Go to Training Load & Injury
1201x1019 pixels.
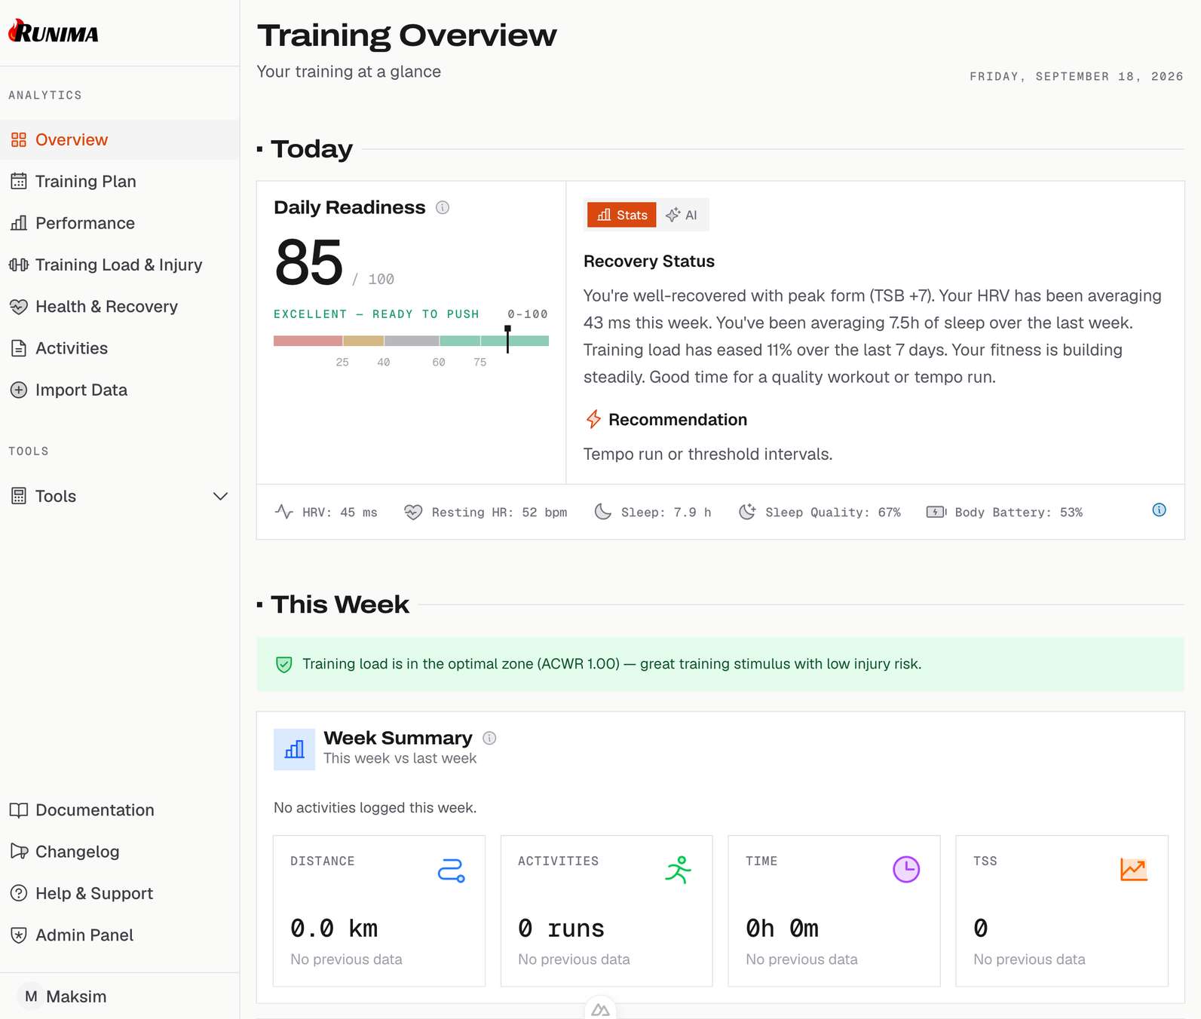[120, 265]
